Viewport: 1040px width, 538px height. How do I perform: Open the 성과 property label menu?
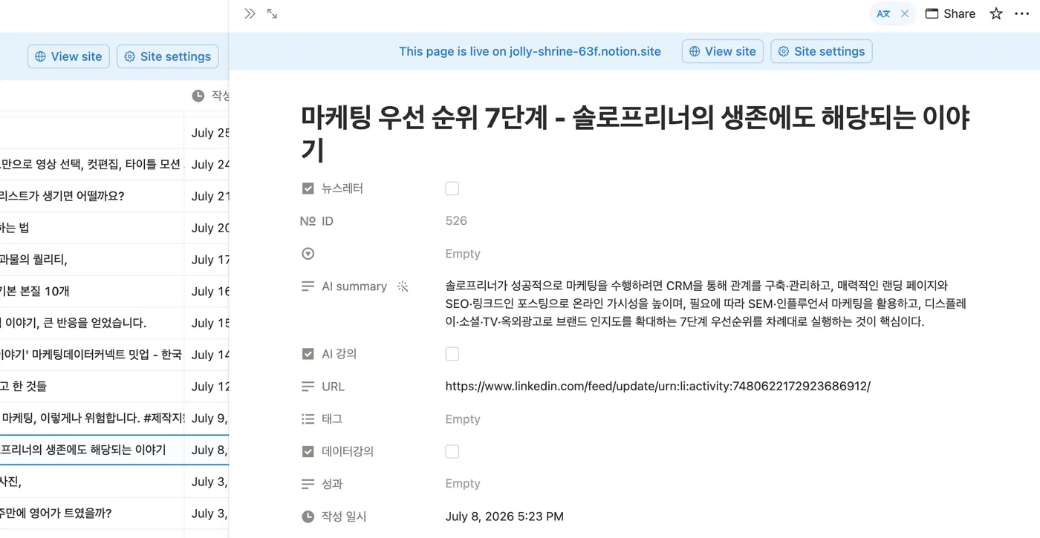(332, 484)
